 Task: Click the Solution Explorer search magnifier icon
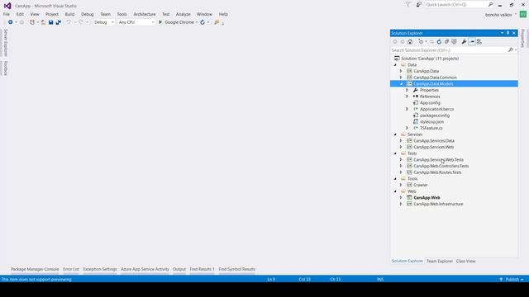point(511,49)
